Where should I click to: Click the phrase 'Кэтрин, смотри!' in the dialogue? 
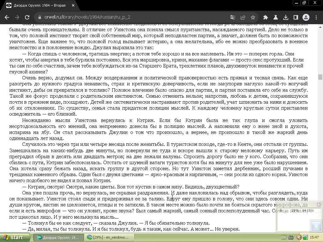46,187
